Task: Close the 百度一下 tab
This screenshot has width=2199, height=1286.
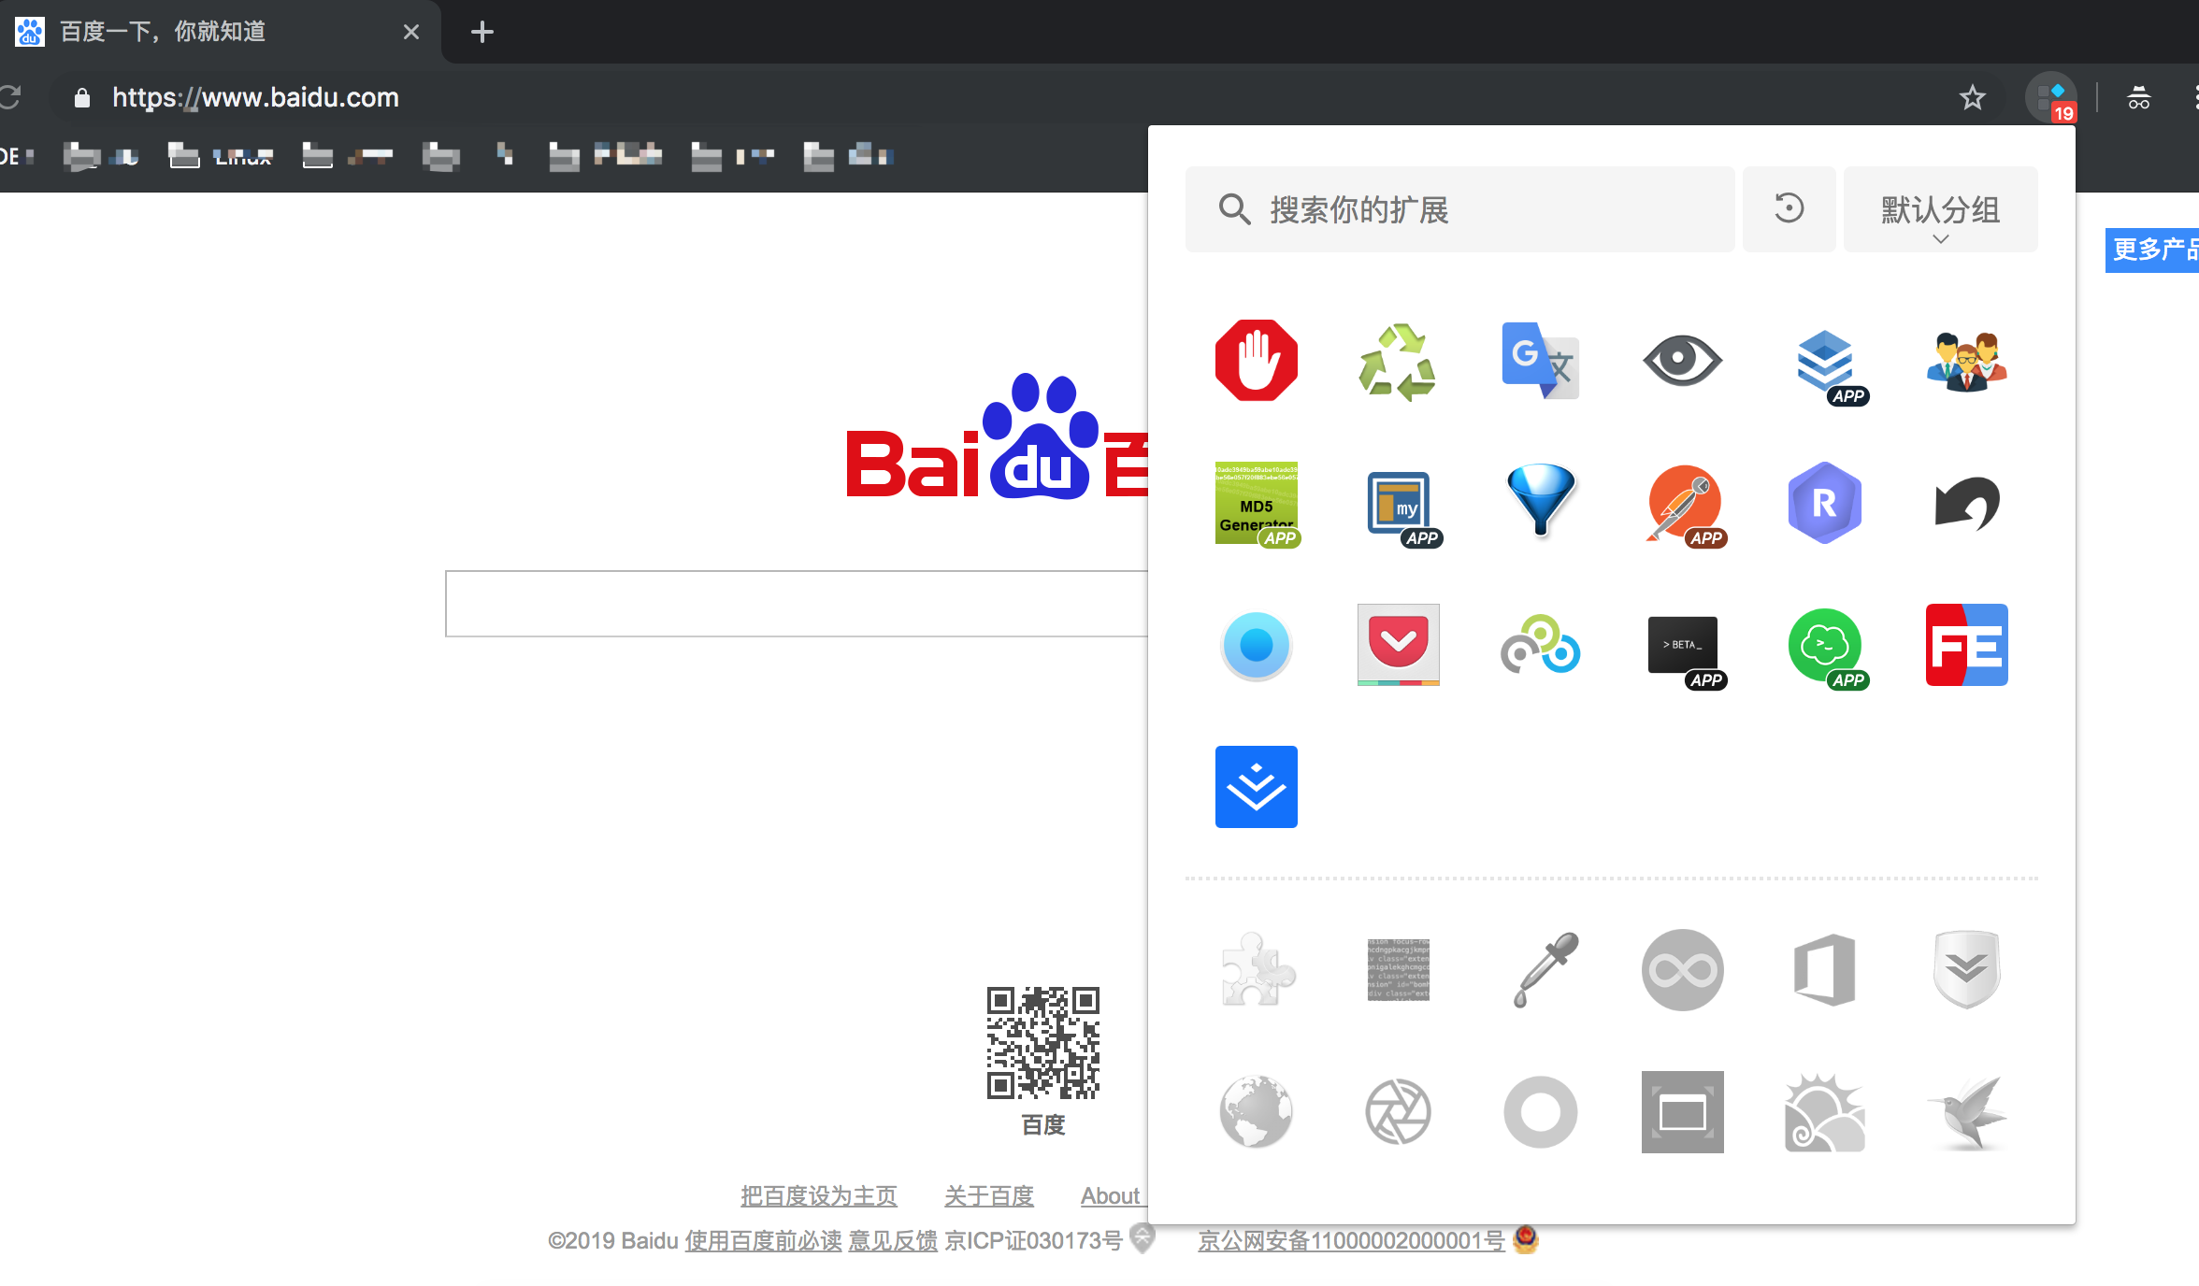Action: click(x=410, y=32)
